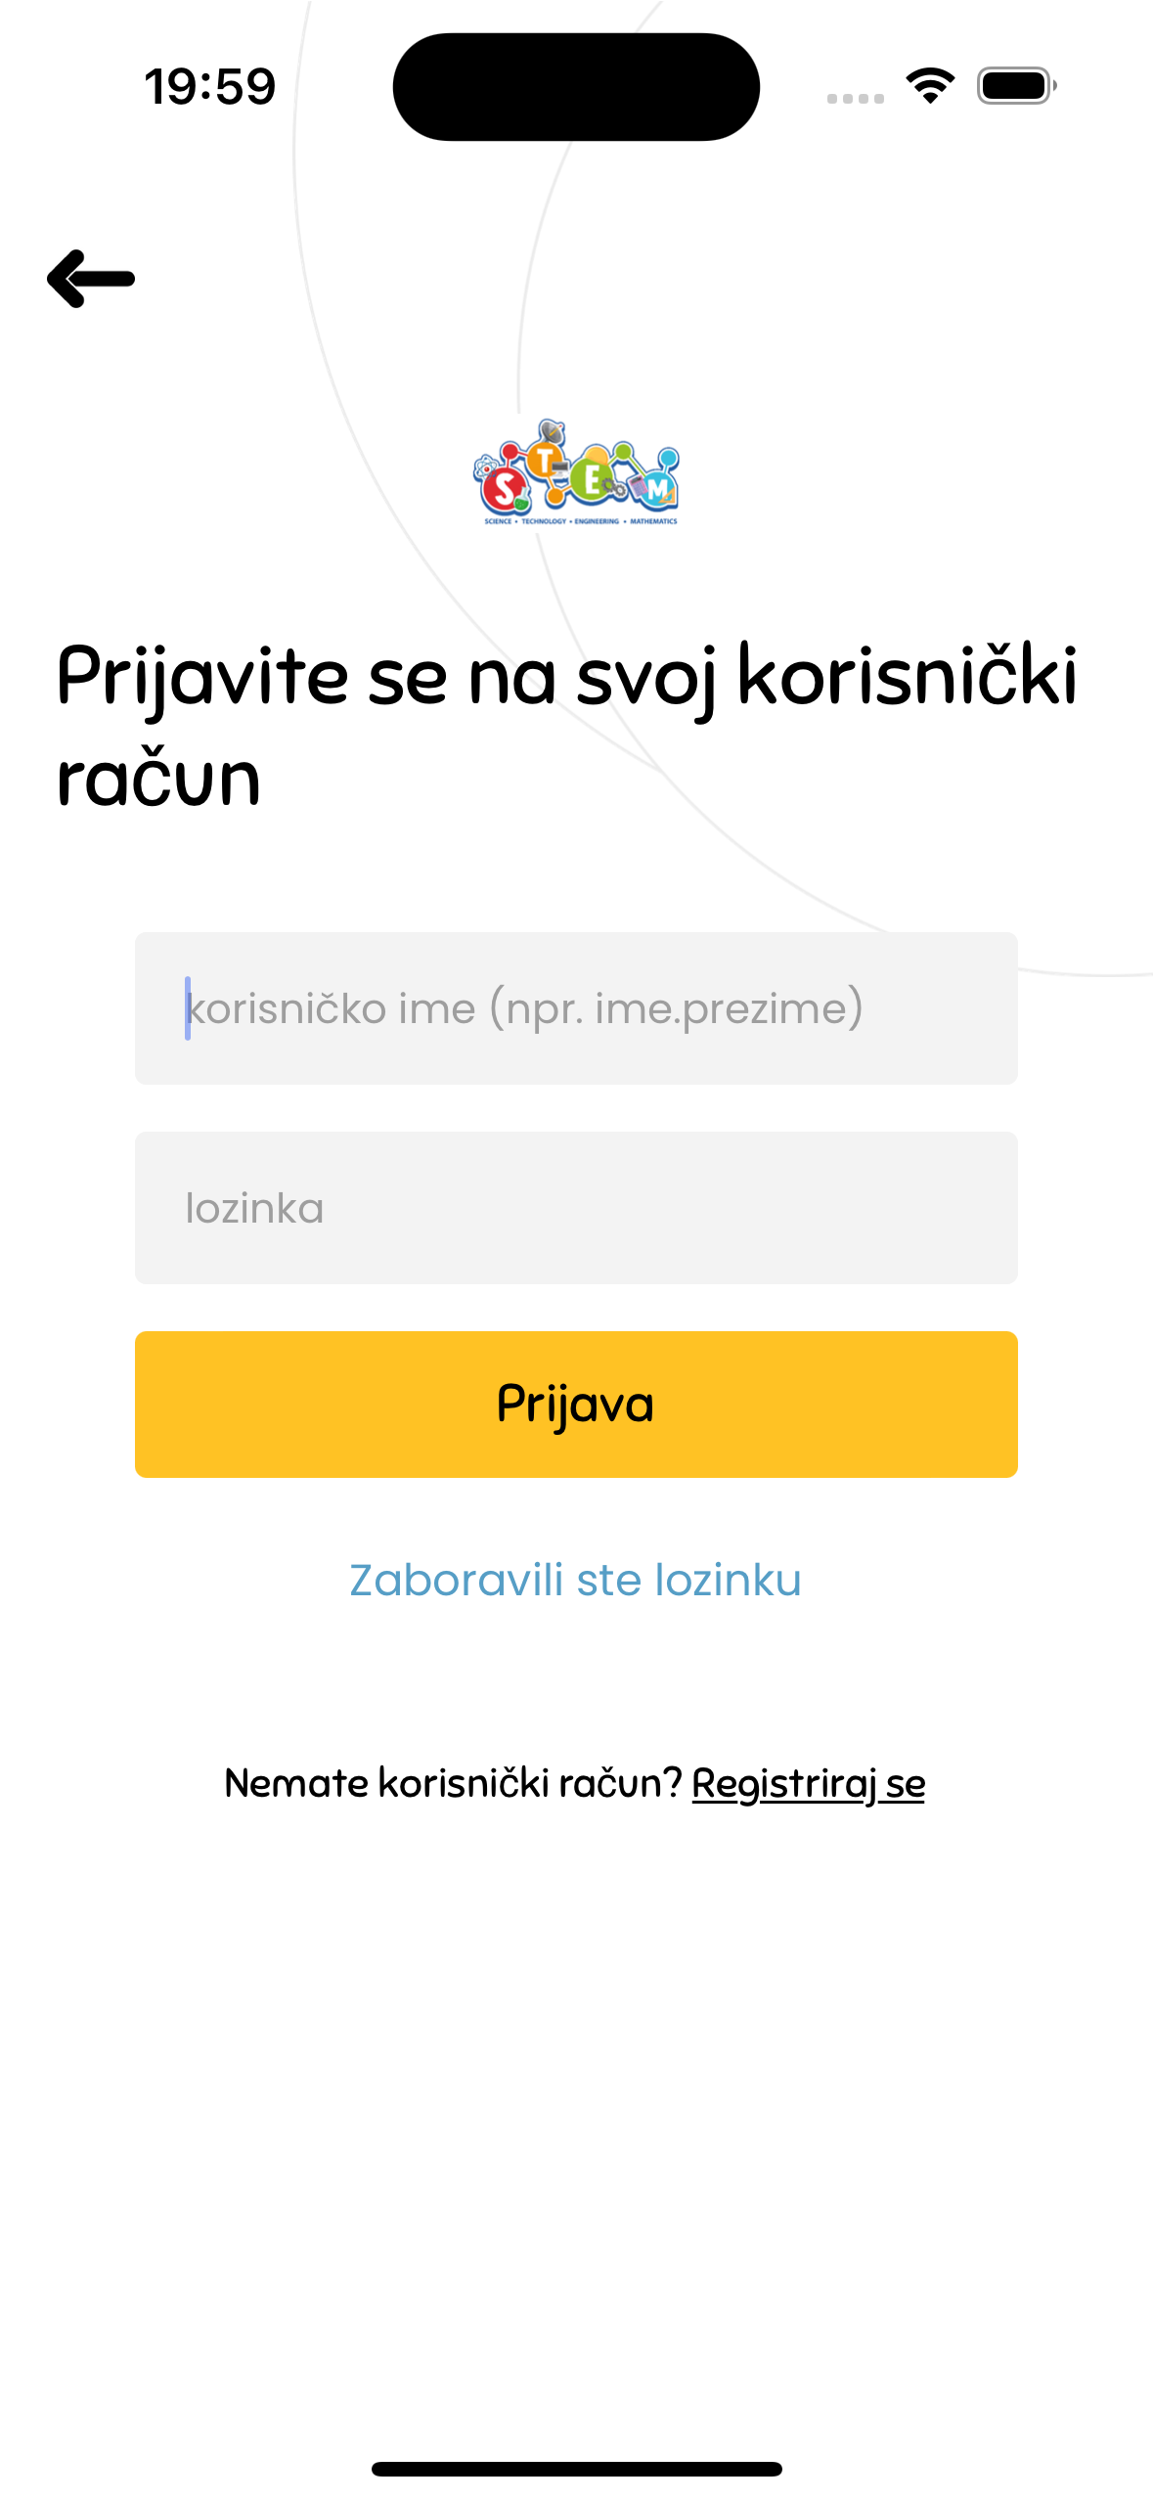Tap the home indicator bar

pos(576,2469)
